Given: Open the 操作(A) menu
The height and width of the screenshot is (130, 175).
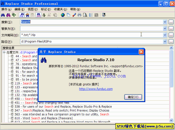Looking at the screenshot, I should point(6,10).
